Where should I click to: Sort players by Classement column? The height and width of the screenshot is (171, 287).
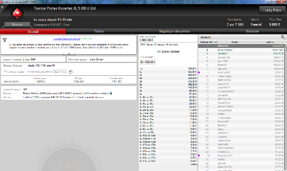tap(208, 42)
